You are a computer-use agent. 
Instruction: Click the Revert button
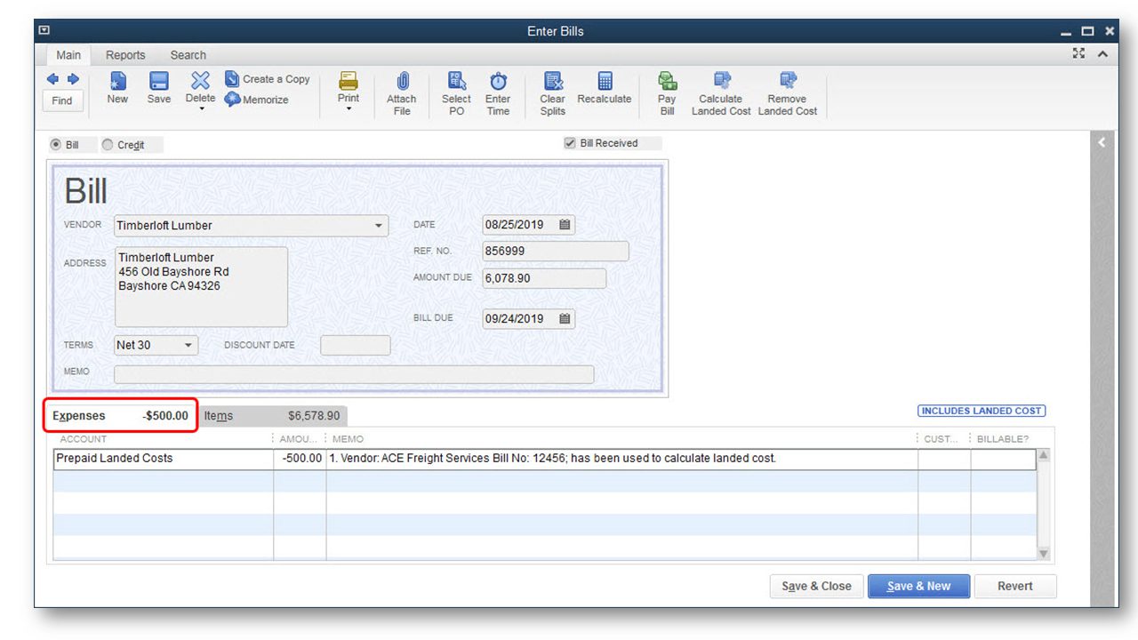tap(1014, 586)
